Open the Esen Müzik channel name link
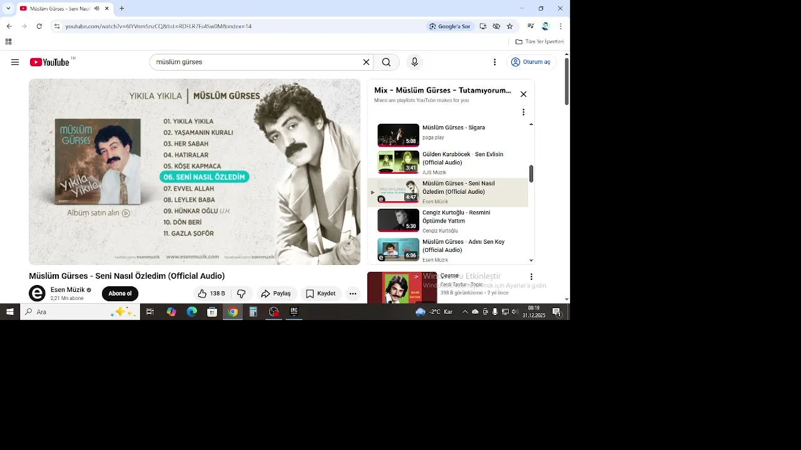 click(68, 290)
